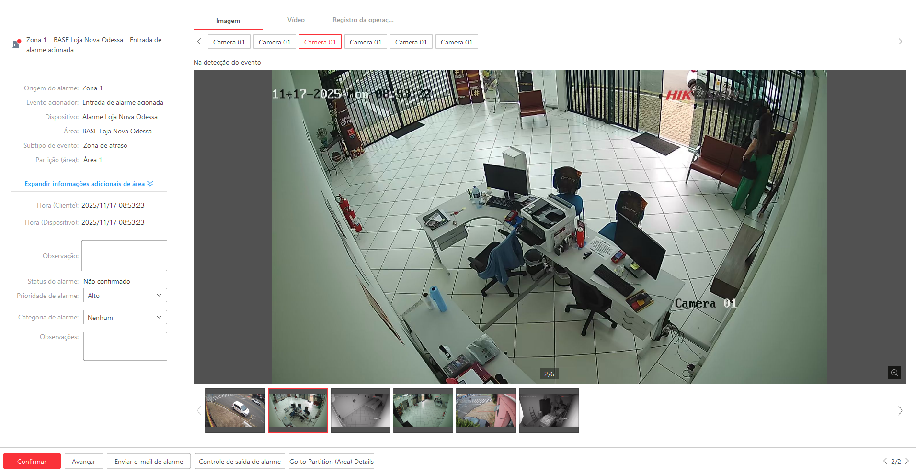
Task: Click Controle de saída de alarme
Action: (240, 462)
